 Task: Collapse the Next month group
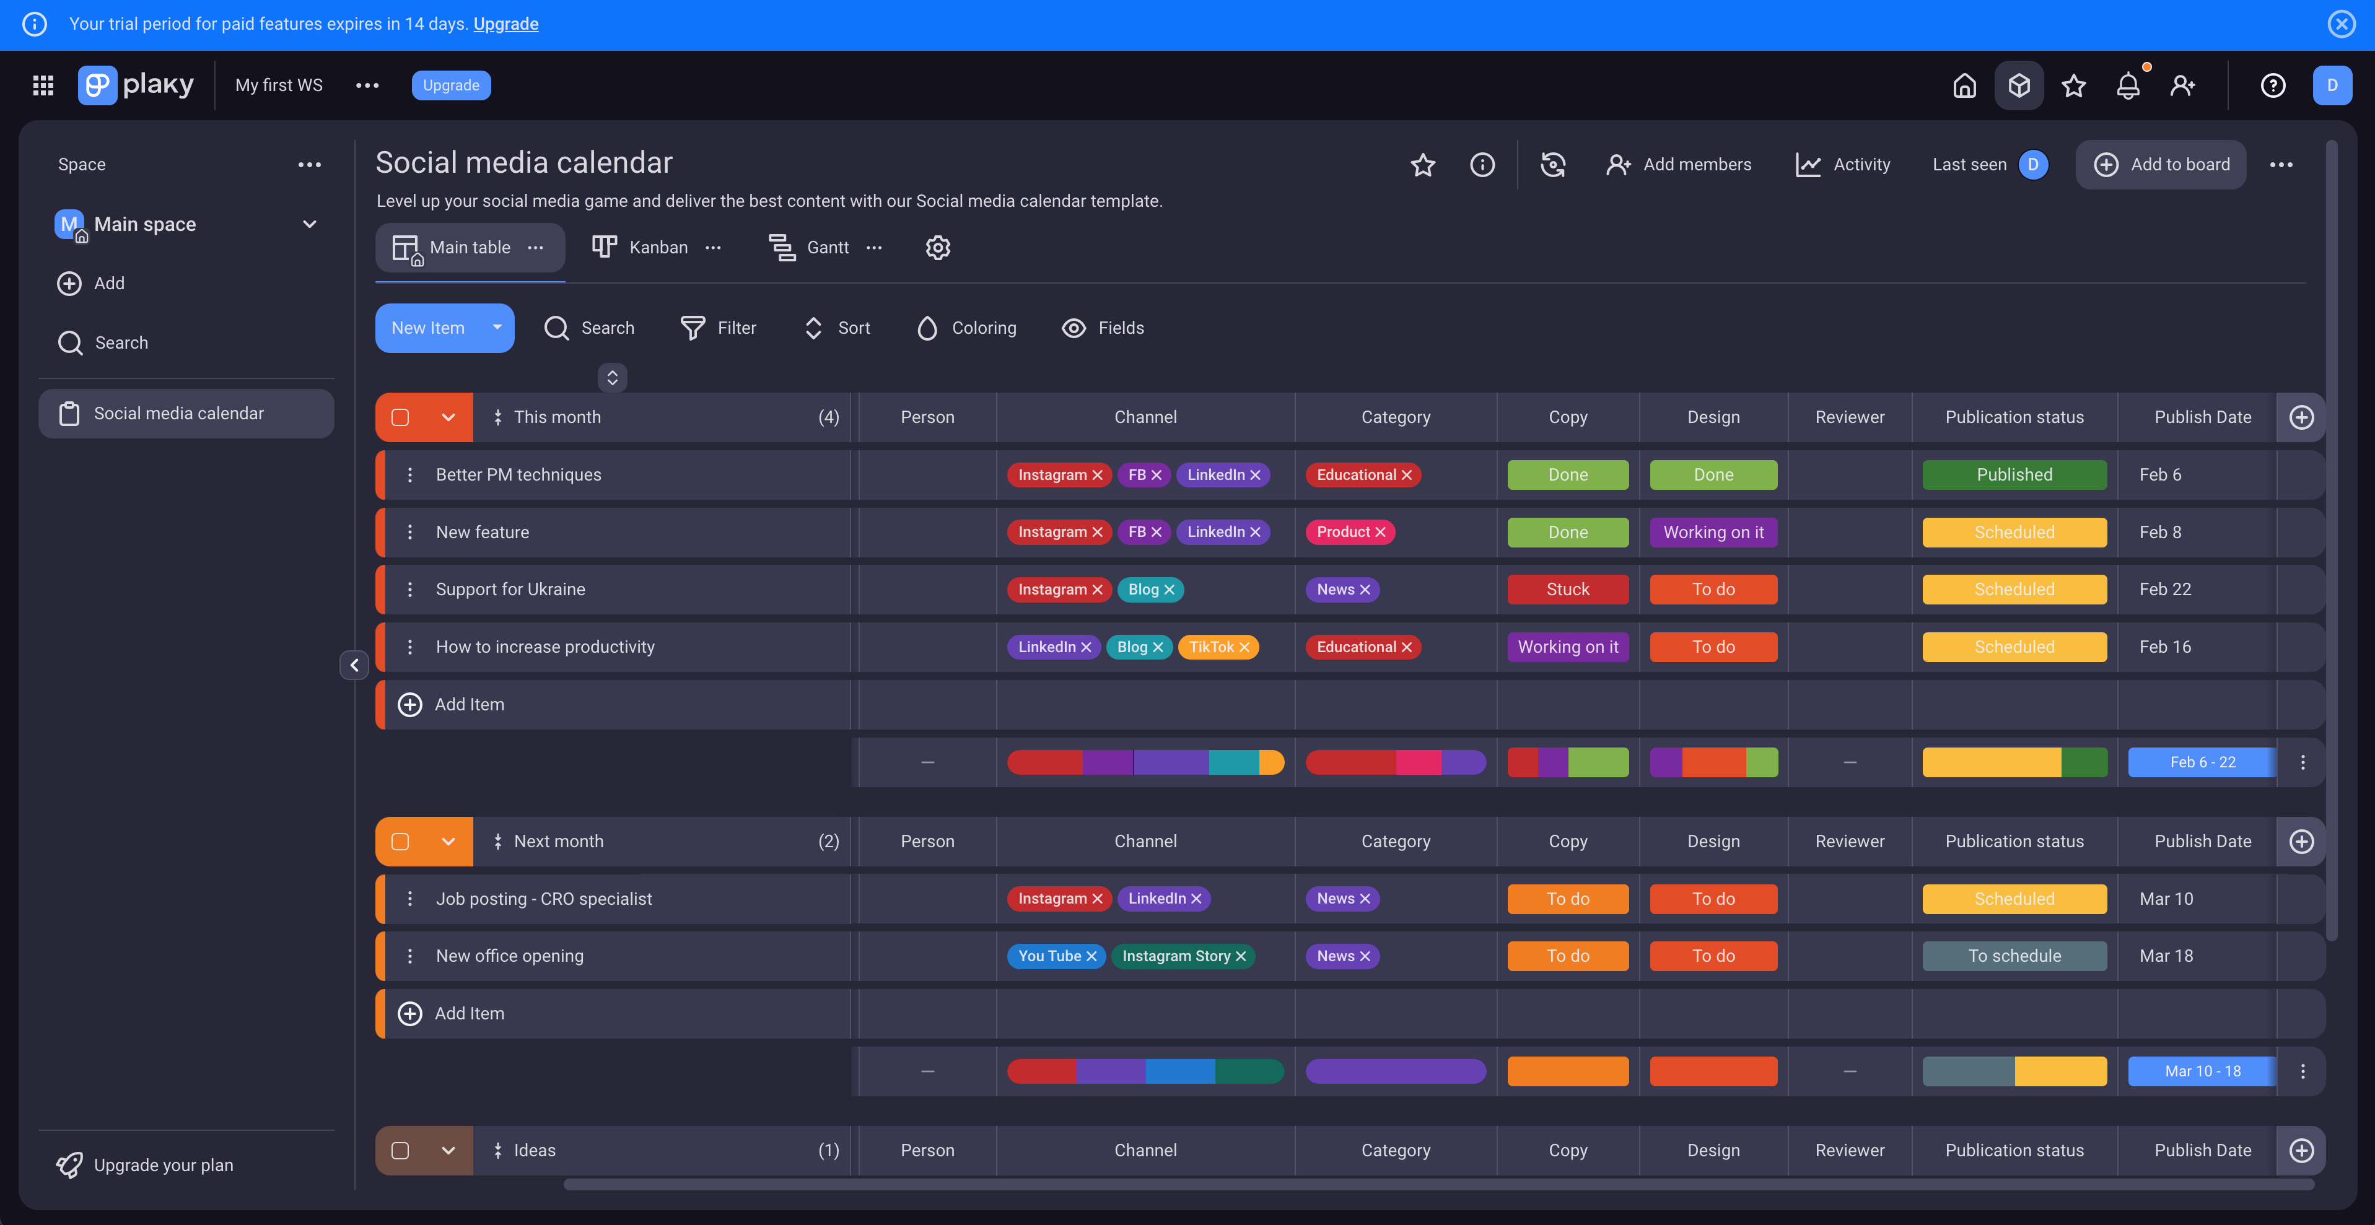[448, 840]
